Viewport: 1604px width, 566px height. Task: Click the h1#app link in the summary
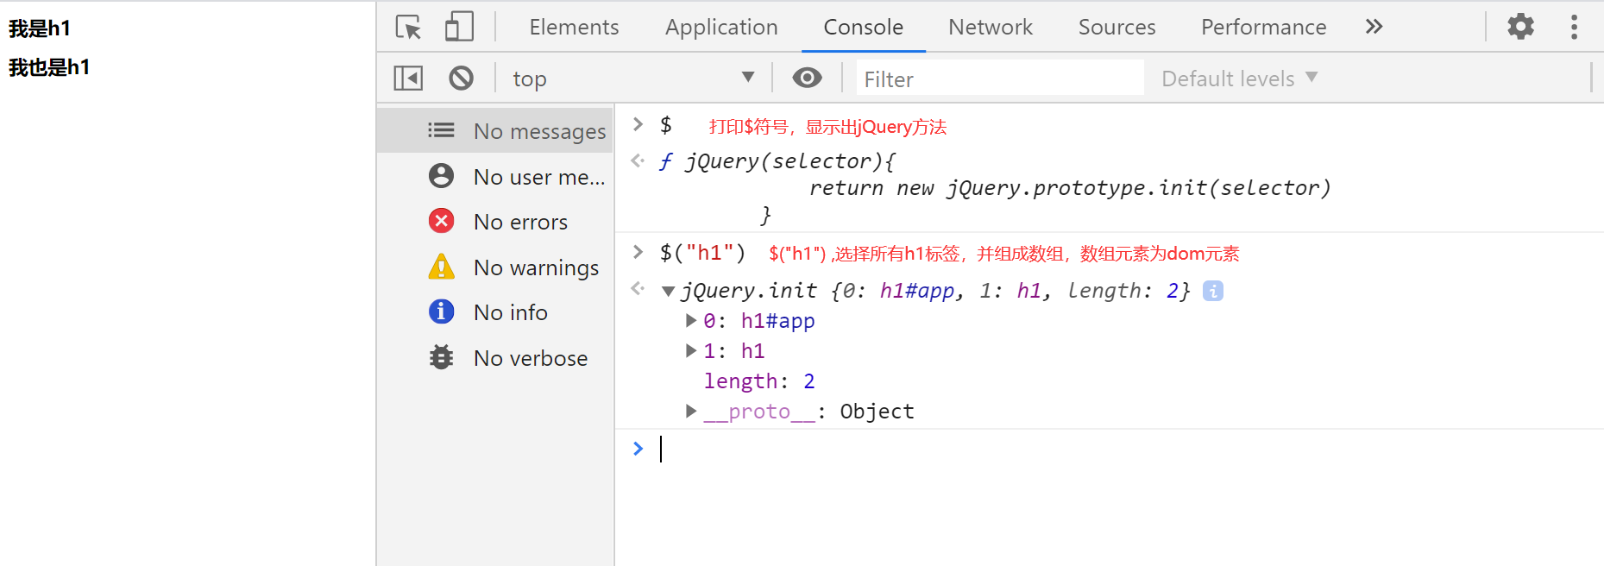[916, 291]
